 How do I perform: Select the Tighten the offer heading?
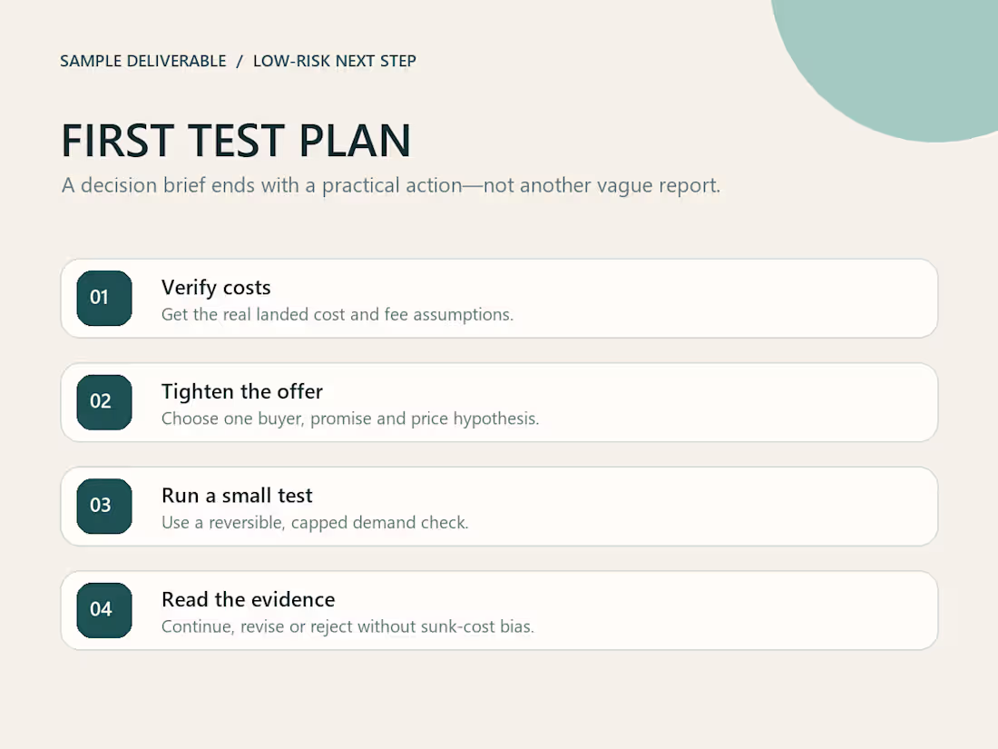point(242,391)
